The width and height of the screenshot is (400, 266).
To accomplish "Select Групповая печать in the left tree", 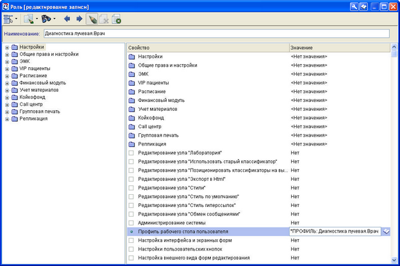I will pyautogui.click(x=40, y=112).
